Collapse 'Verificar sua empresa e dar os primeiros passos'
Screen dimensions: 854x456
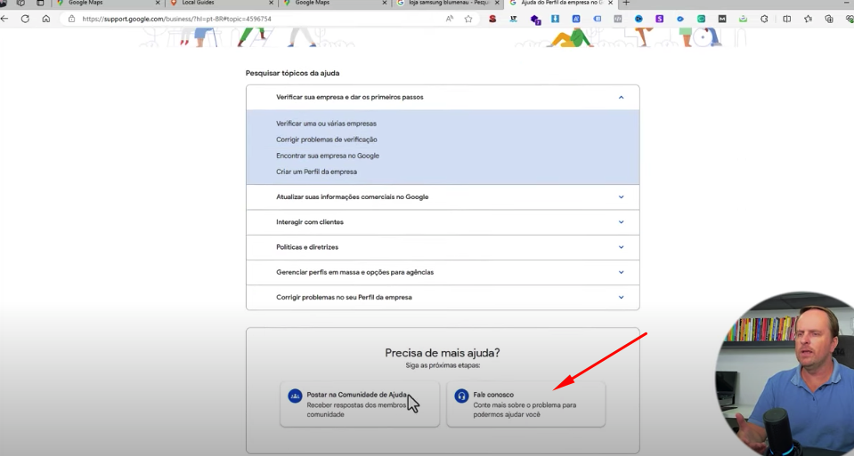point(443,97)
